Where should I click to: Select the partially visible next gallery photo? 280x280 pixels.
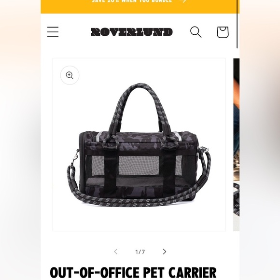tap(236, 144)
